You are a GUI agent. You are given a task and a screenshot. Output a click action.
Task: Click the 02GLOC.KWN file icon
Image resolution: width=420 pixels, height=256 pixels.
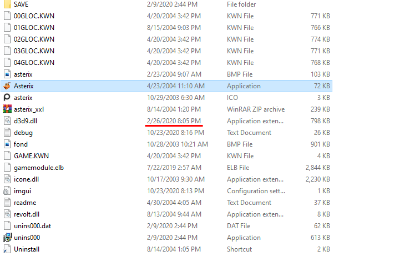[x=7, y=39]
